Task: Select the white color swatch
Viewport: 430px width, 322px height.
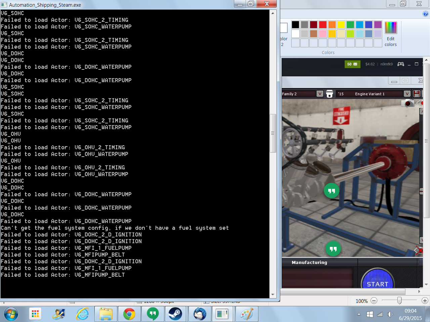Action: [295, 34]
